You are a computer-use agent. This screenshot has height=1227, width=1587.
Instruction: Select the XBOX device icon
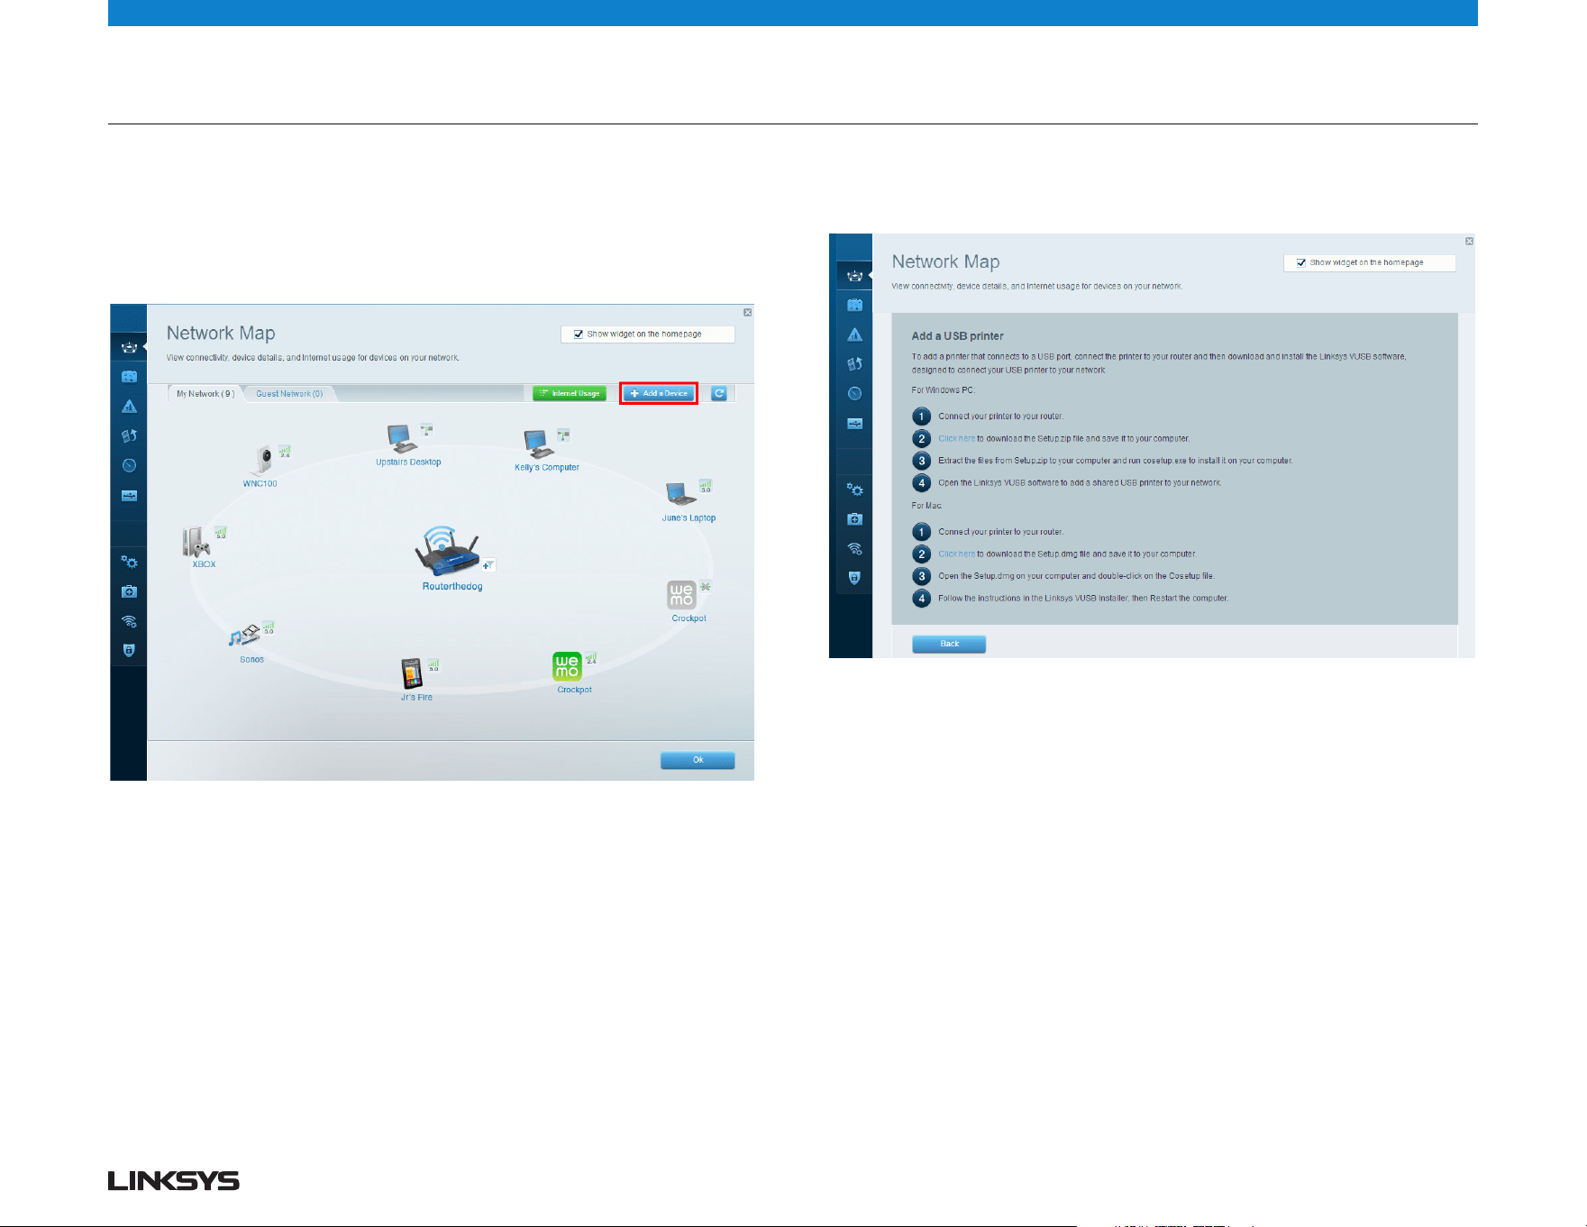coord(196,543)
